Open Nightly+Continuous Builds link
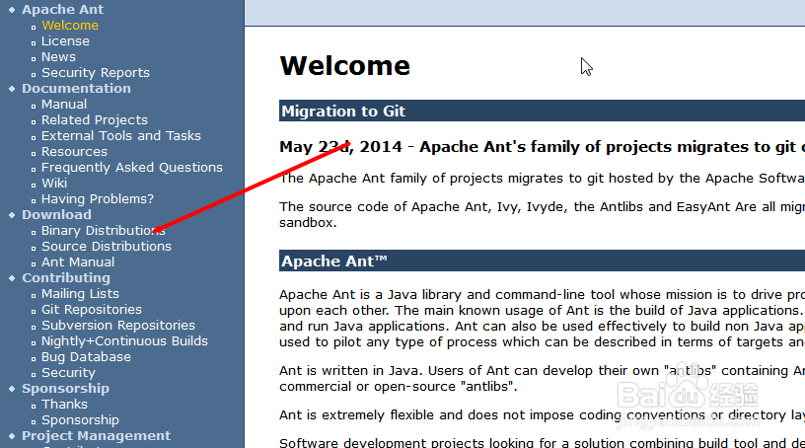 pyautogui.click(x=124, y=341)
